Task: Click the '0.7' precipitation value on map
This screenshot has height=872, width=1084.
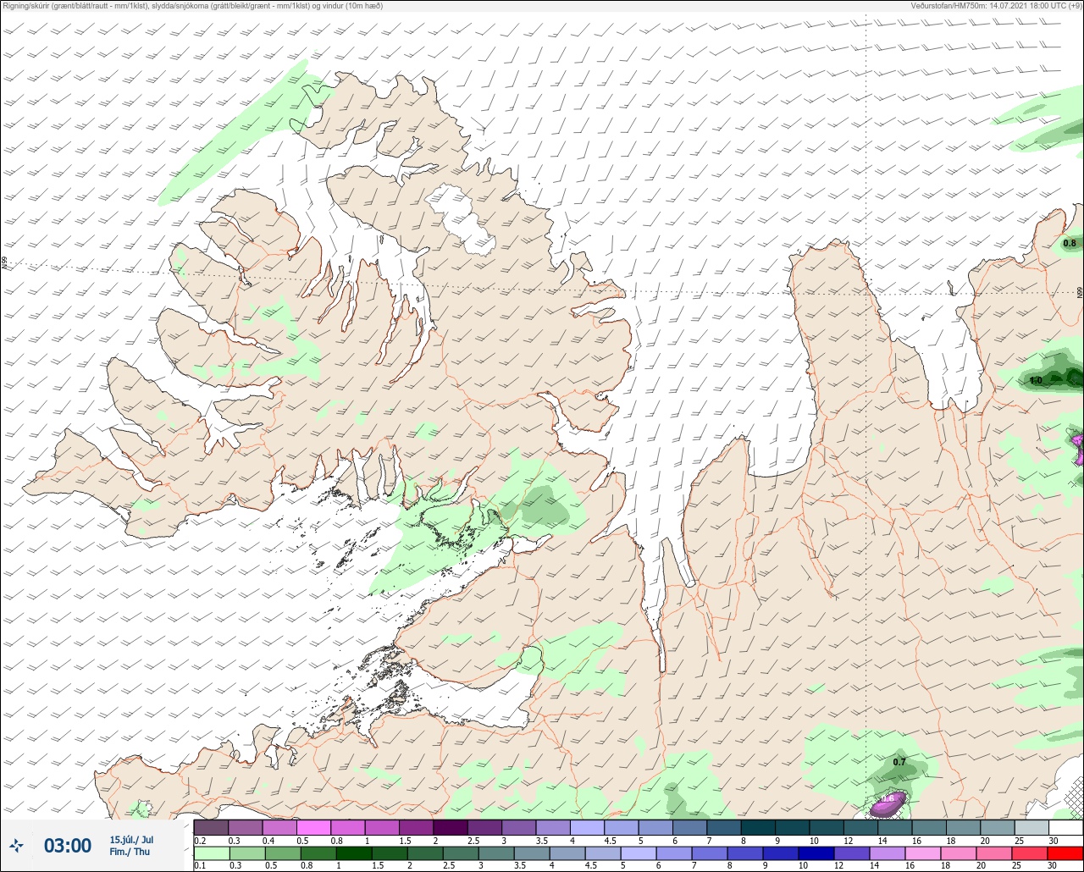Action: 899,762
